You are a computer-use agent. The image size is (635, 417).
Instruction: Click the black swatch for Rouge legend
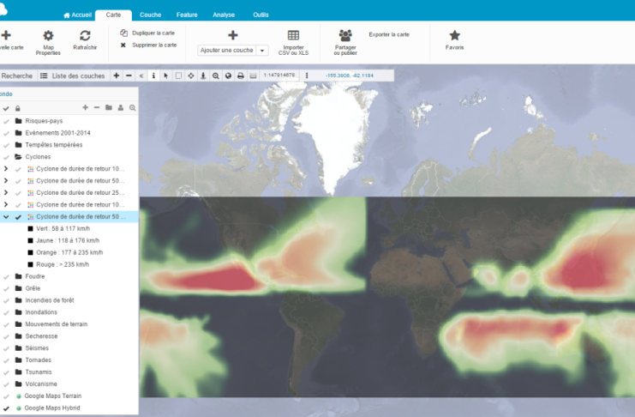coord(30,264)
